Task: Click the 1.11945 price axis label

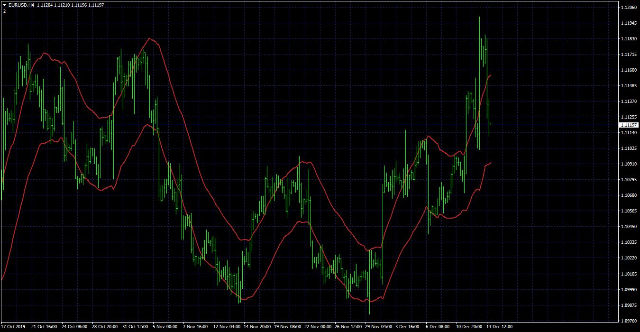Action: coord(629,23)
